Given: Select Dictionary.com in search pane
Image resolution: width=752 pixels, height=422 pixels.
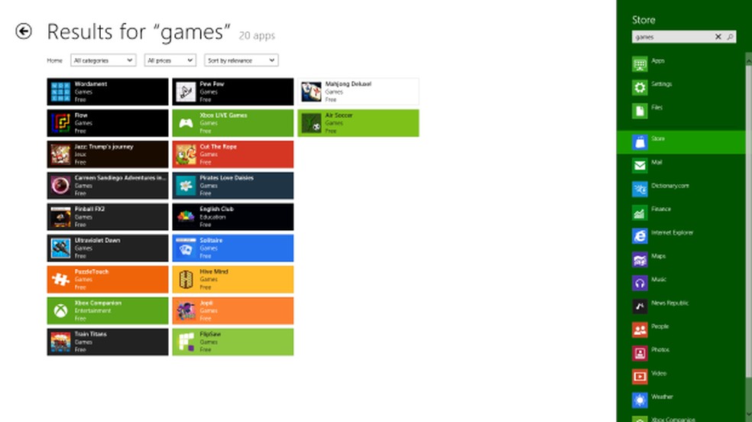Looking at the screenshot, I should pos(681,189).
